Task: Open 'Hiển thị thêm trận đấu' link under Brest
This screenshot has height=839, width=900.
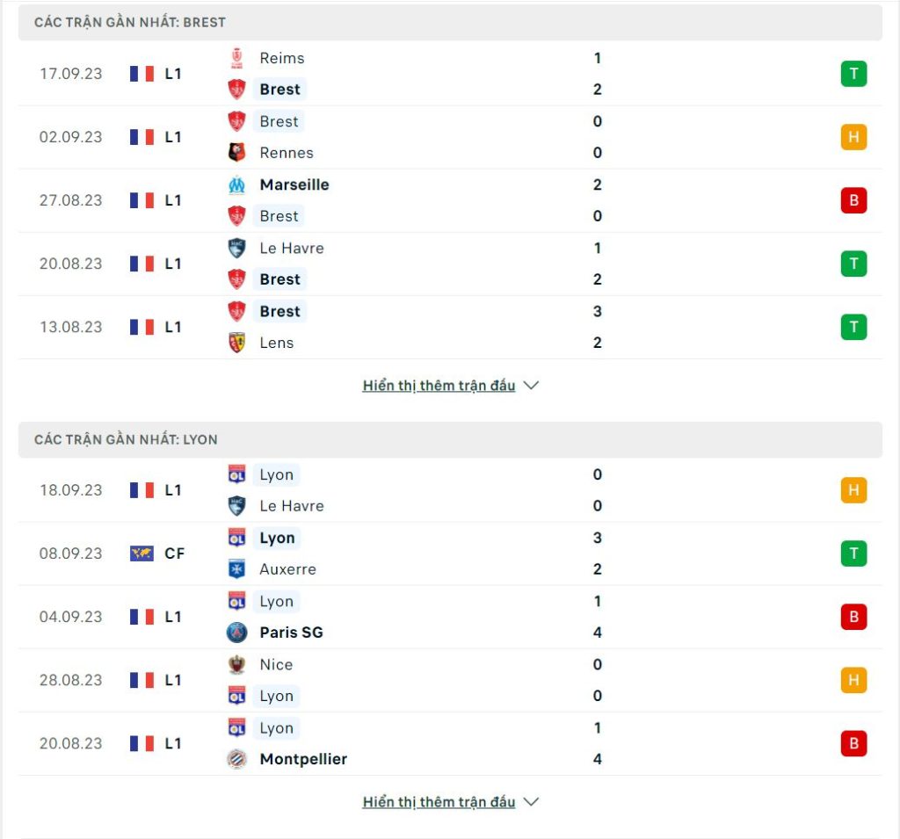Action: pyautogui.click(x=439, y=386)
